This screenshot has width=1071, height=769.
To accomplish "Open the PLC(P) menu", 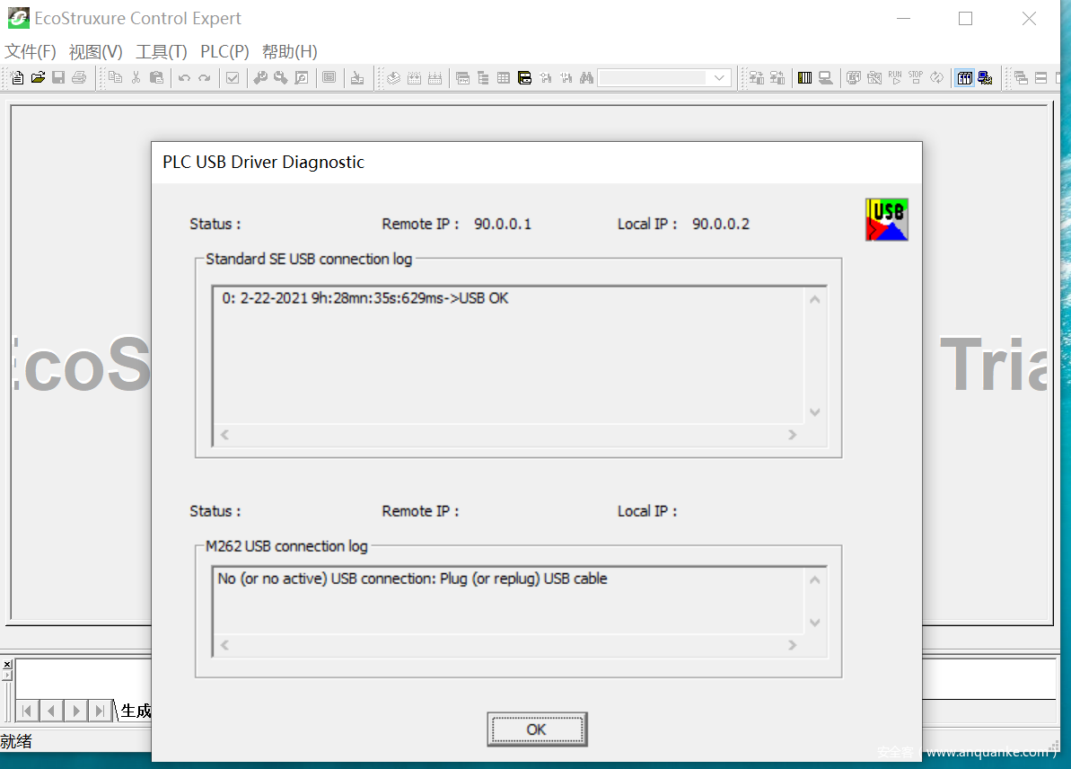I will click(x=224, y=52).
